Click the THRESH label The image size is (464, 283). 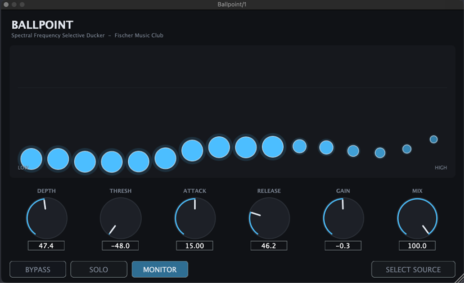click(x=121, y=191)
